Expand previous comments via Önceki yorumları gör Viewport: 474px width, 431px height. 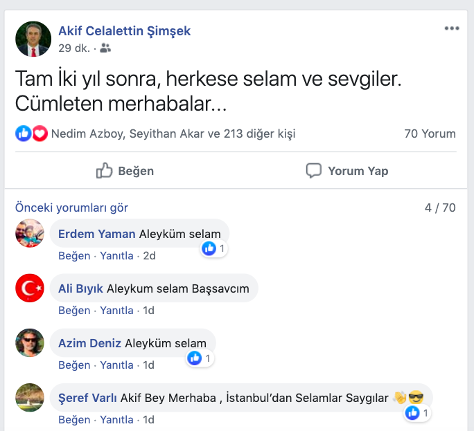click(71, 208)
